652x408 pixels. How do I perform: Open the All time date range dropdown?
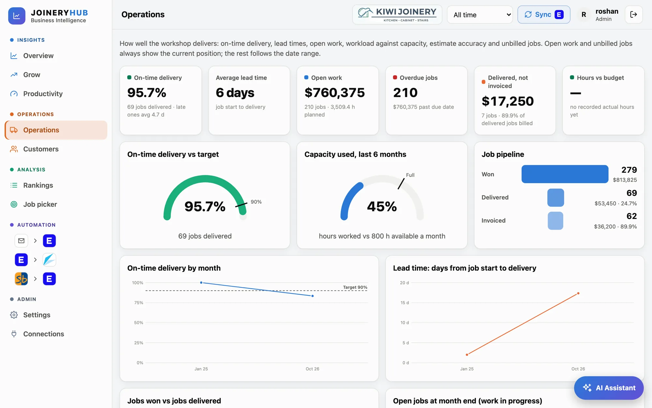click(480, 15)
